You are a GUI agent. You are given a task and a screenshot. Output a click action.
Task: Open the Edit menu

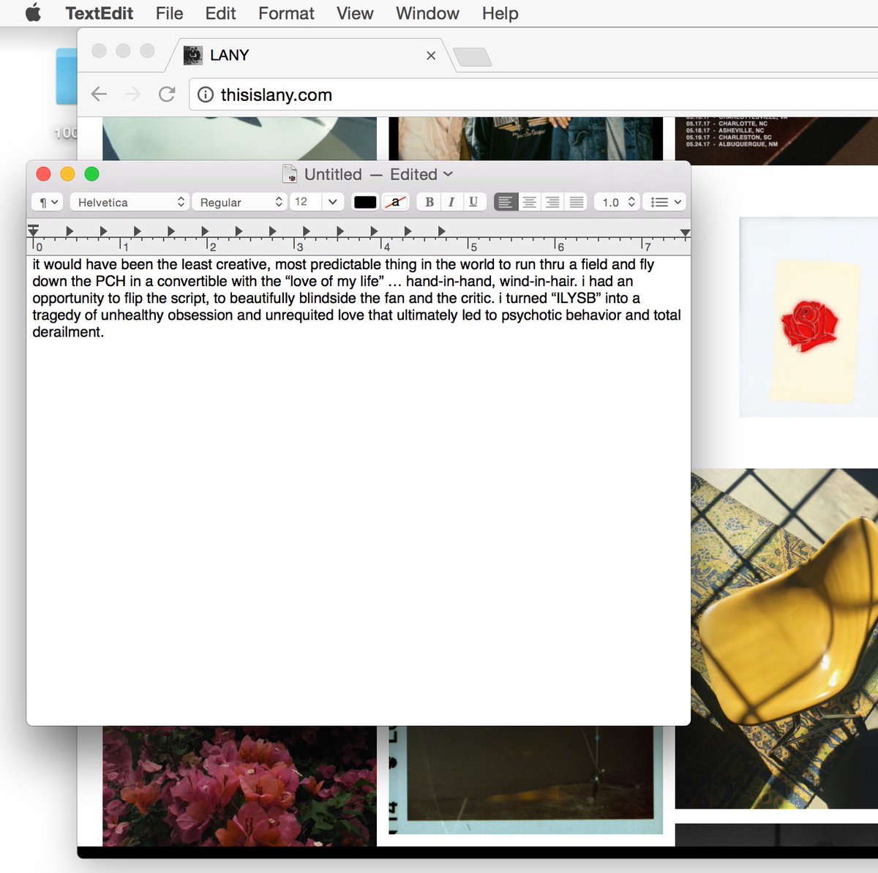pos(220,13)
